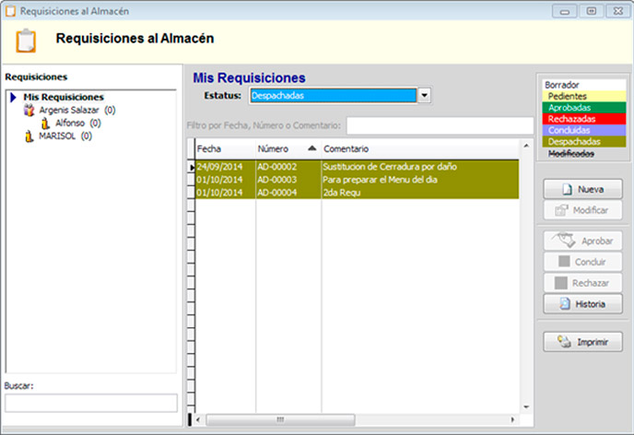
Task: Click the Fecha column header
Action: 224,148
